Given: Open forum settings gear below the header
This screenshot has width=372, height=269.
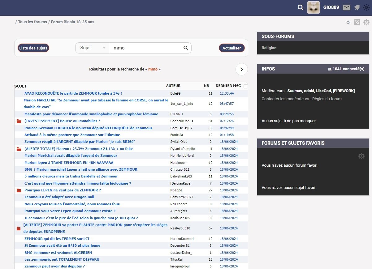Looking at the screenshot, I should (x=366, y=22).
